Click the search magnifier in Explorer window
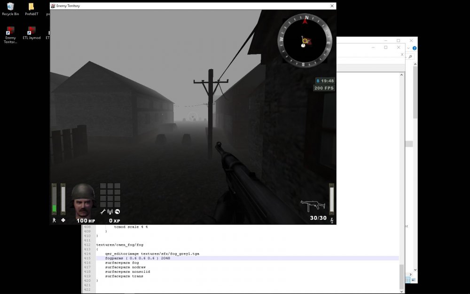Viewport: 470px width, 294px height. (x=410, y=57)
